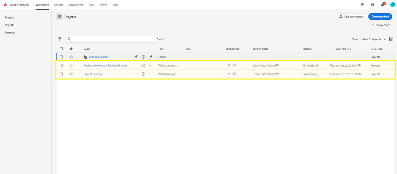The image size is (397, 174).
Task: Open the Reports top menu
Action: click(58, 5)
